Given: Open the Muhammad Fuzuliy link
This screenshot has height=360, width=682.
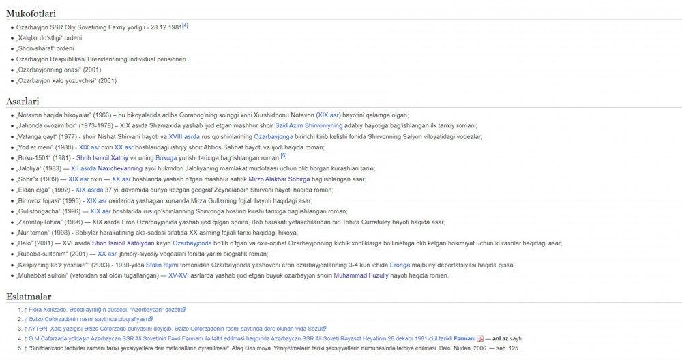Looking at the screenshot, I should (361, 275).
